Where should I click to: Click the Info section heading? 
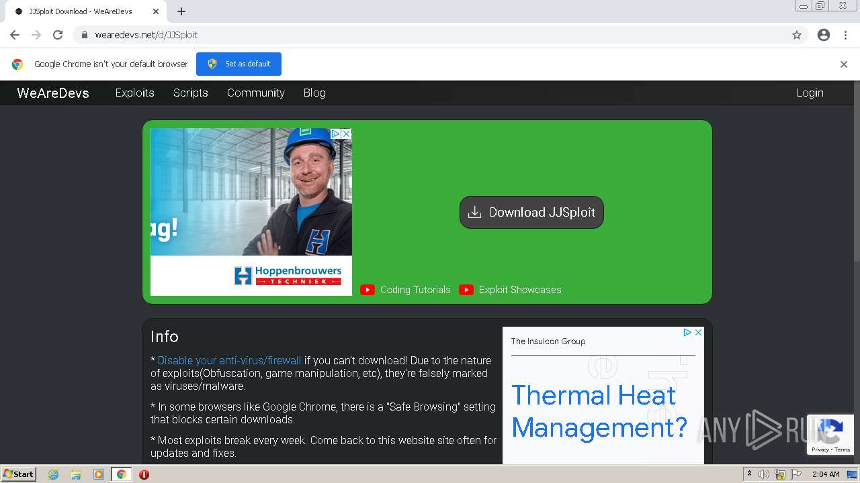(165, 337)
